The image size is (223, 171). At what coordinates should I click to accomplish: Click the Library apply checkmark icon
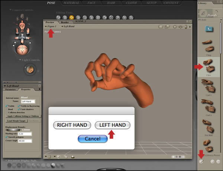click(x=201, y=161)
